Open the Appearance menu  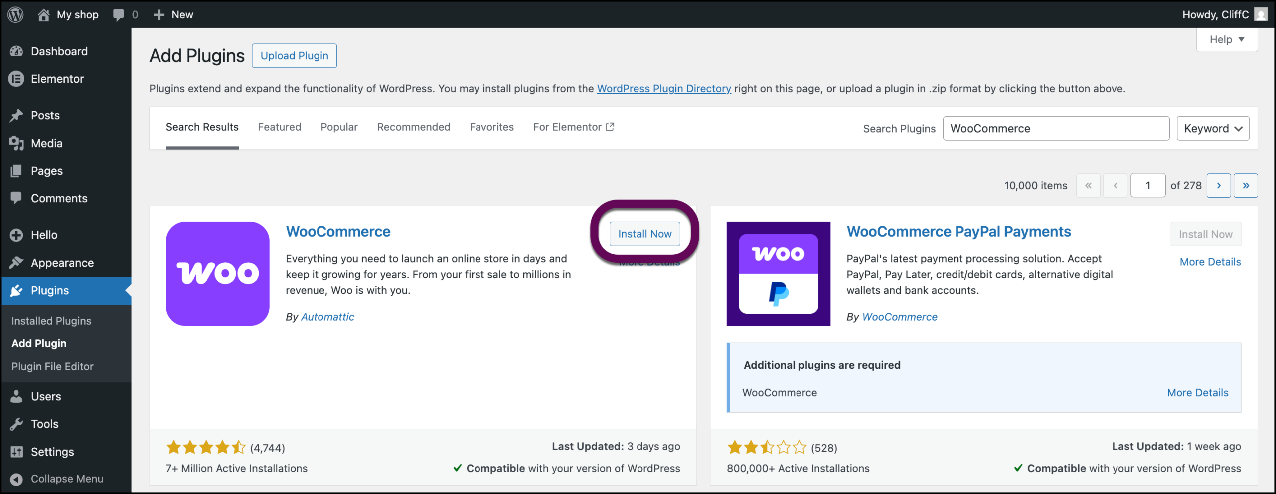(62, 263)
